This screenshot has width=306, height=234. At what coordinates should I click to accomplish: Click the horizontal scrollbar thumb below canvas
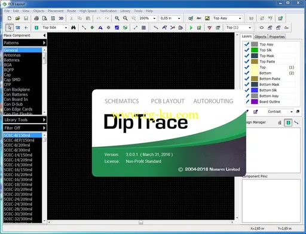click(141, 222)
